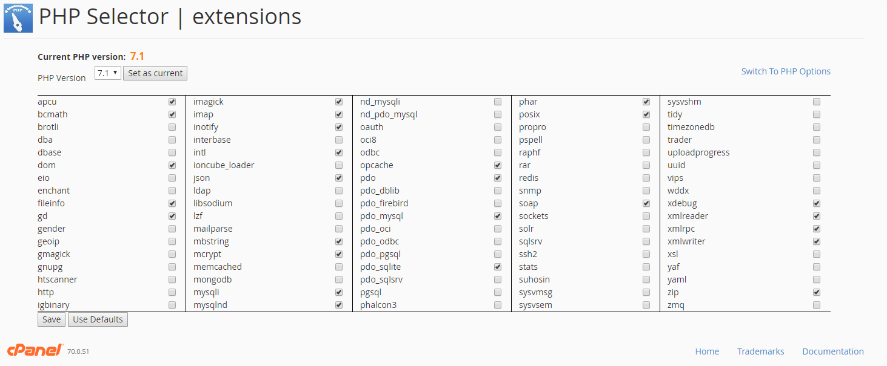Open the Trademarks footer link
887x366 pixels.
click(760, 351)
